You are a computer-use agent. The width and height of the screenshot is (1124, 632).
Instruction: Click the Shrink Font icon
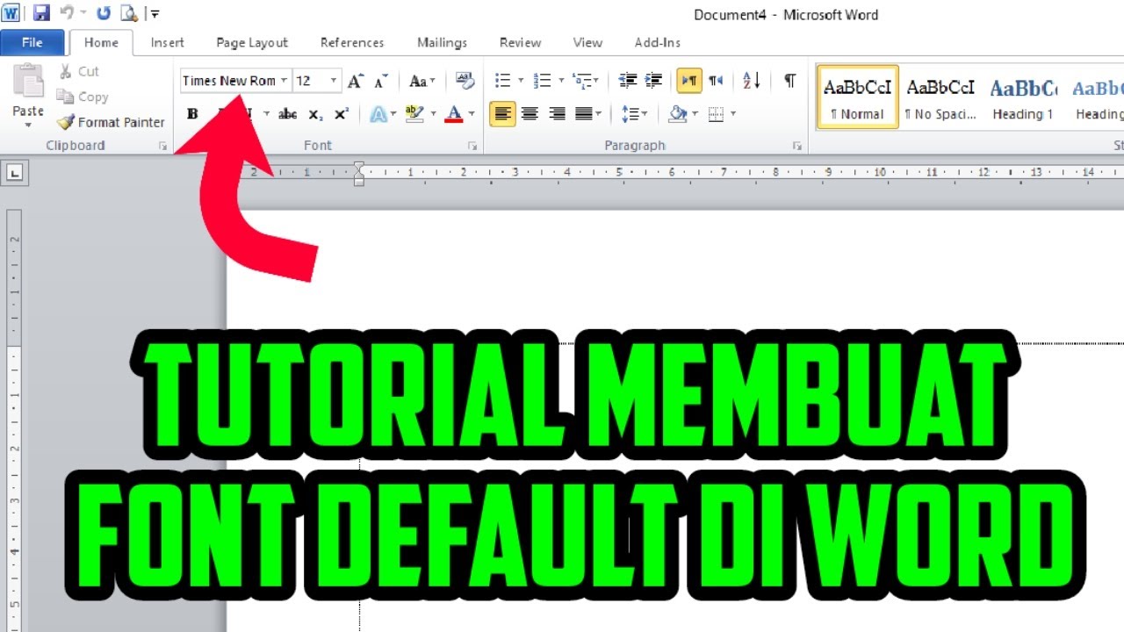(x=380, y=82)
